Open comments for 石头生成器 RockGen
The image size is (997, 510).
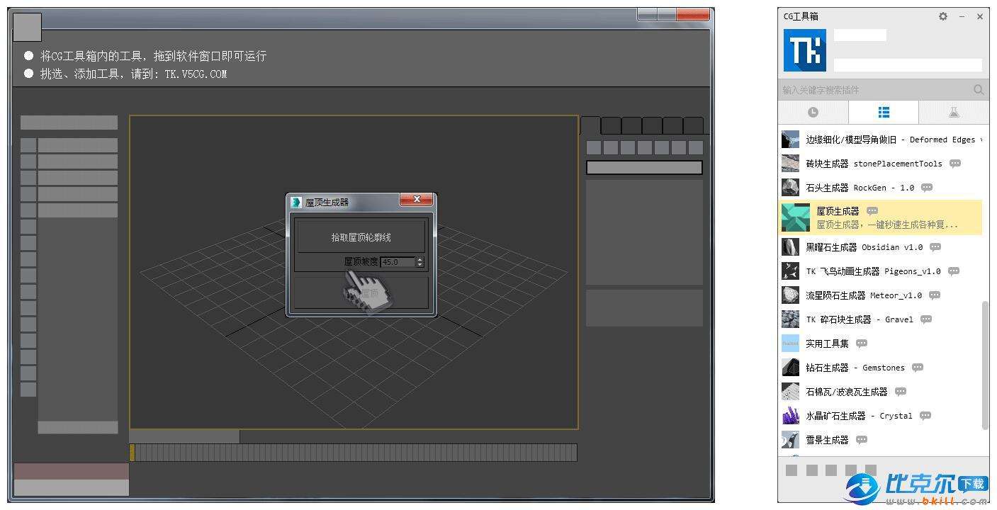click(x=927, y=188)
